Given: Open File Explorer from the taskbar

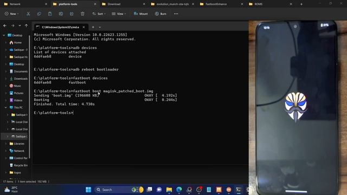Looking at the screenshot, I should click(169, 190).
